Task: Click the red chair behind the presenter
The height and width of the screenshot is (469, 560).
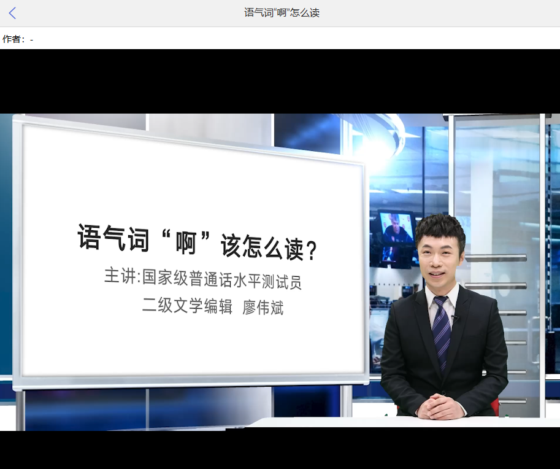Action: pos(494,408)
